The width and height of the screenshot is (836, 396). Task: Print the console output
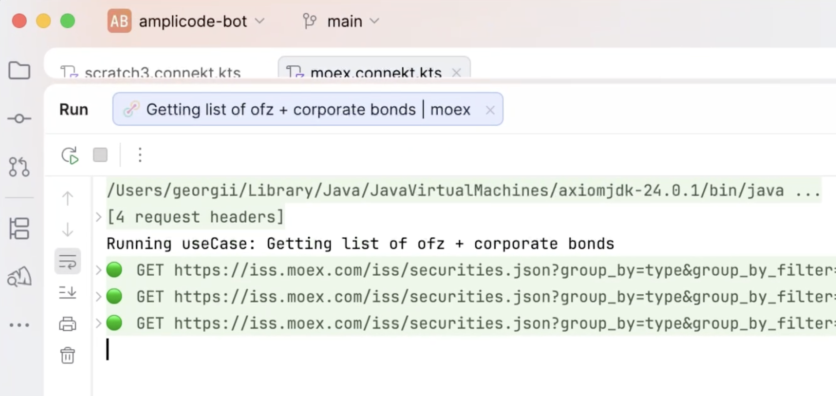tap(67, 324)
